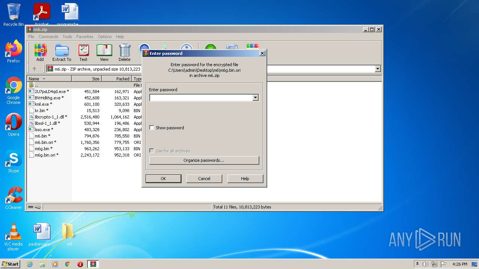This screenshot has width=479, height=269.
Task: Click in the Enter password field
Action: click(201, 98)
